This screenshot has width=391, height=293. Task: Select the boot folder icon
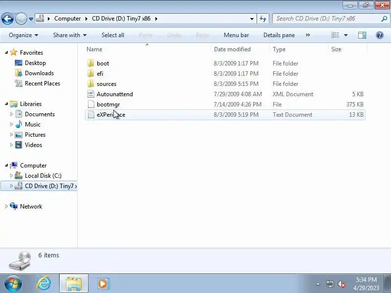[x=91, y=63]
